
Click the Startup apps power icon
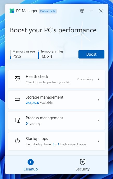coord(17,141)
